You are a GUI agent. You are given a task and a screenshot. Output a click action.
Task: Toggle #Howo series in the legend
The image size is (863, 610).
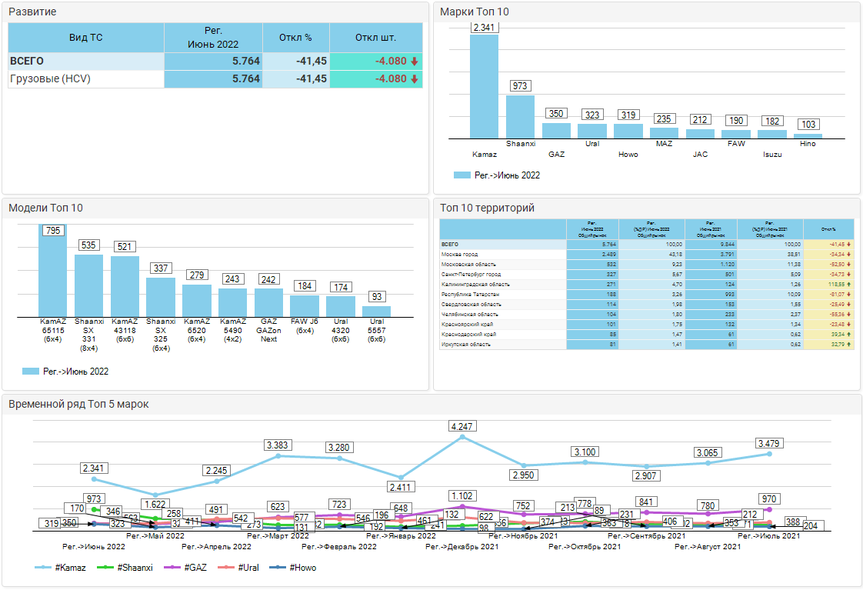[295, 568]
